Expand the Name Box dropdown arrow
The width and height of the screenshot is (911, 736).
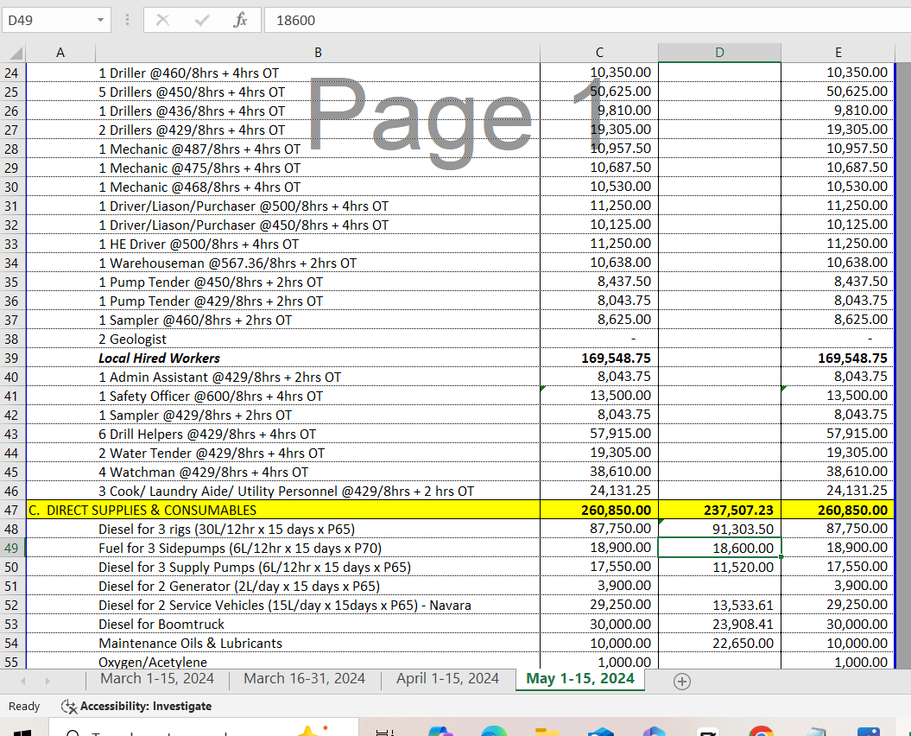100,21
